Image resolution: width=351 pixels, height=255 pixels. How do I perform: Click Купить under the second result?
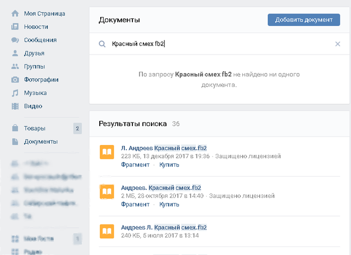pos(169,204)
